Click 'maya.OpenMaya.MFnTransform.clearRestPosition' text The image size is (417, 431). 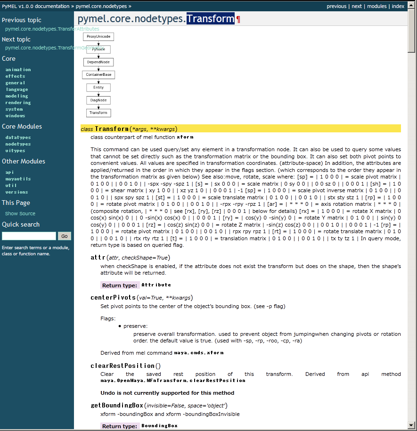(173, 381)
